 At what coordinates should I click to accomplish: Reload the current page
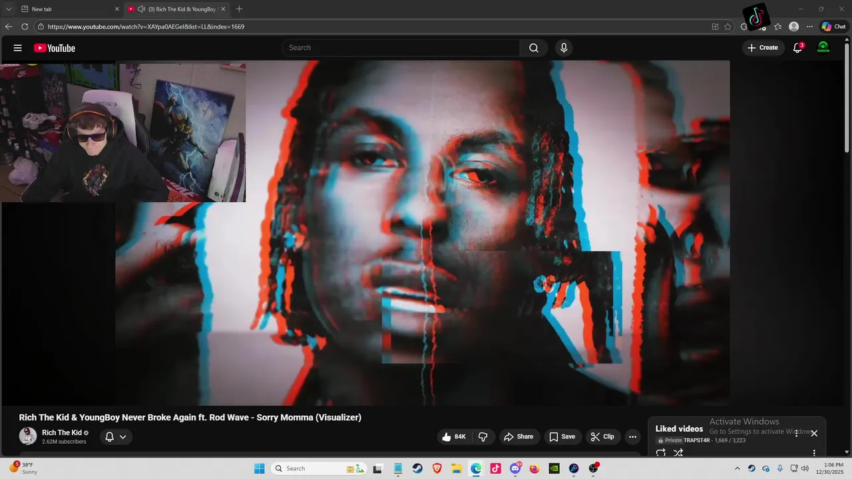pos(25,27)
